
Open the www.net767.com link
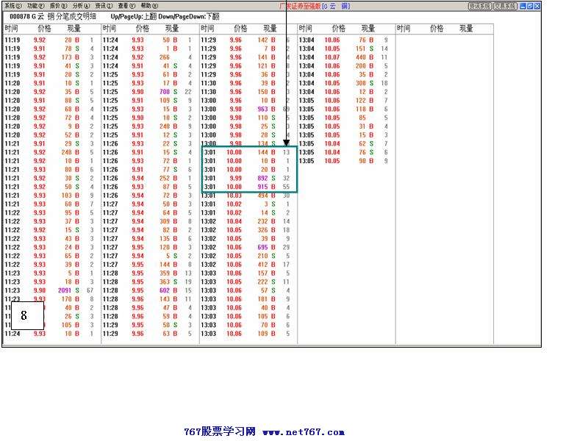click(303, 432)
